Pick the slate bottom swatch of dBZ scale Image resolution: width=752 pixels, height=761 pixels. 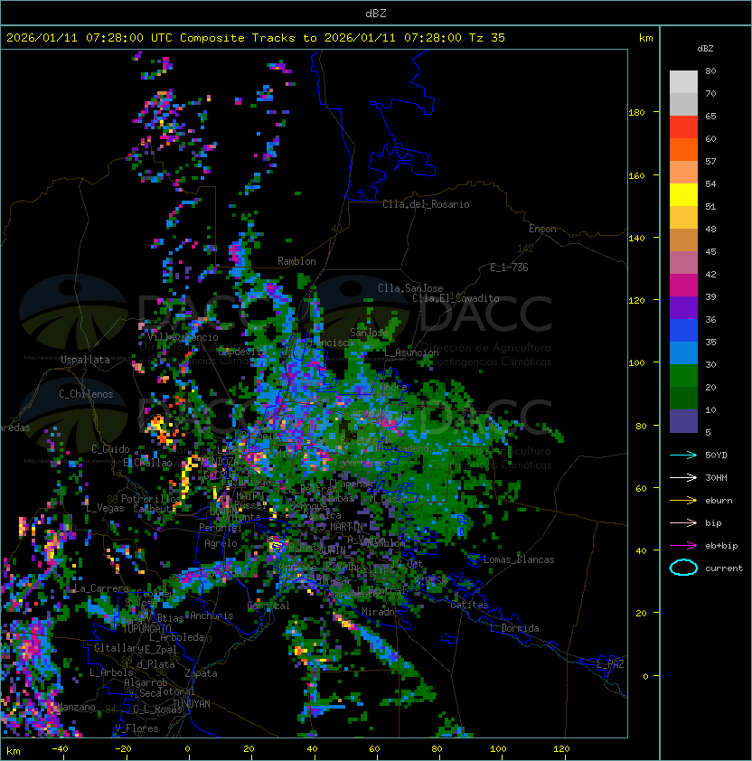click(683, 421)
